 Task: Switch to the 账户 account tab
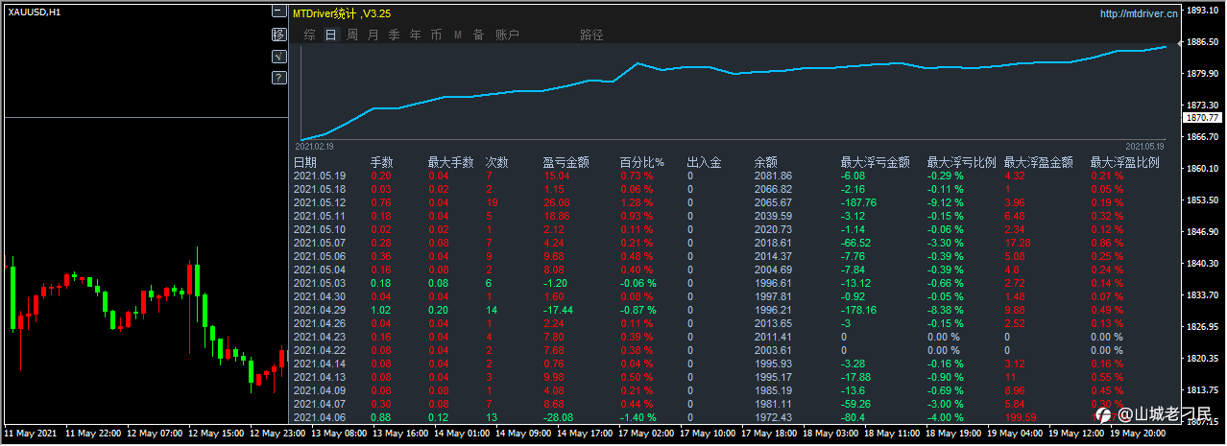[x=508, y=35]
